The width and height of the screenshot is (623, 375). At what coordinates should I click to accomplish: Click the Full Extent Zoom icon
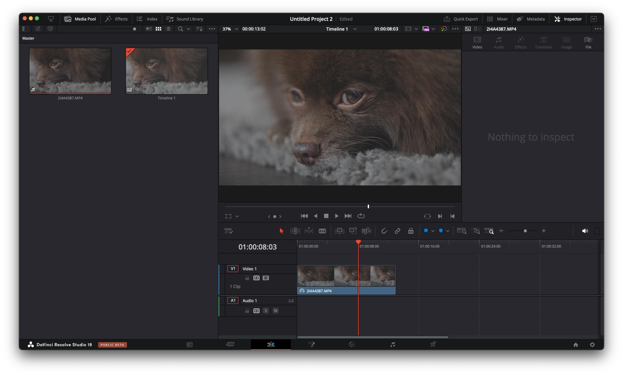pos(461,231)
